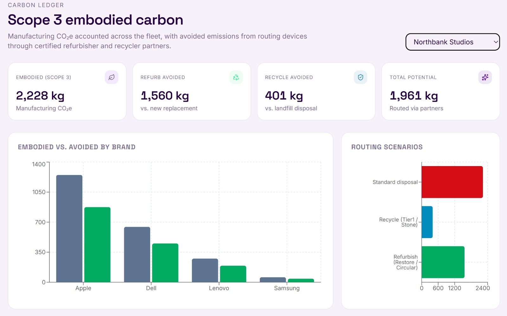This screenshot has height=316, width=507.
Task: Click the Embodied vs. Avoided by Brand title
Action: point(77,147)
